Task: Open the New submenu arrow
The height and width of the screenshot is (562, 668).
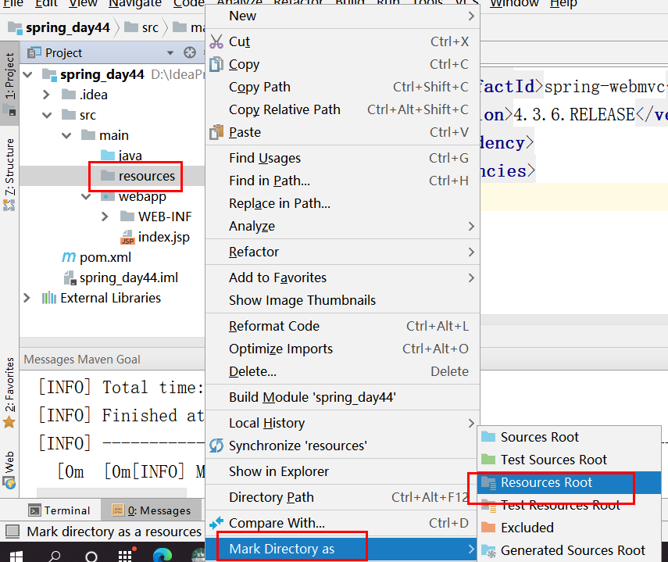Action: tap(471, 16)
